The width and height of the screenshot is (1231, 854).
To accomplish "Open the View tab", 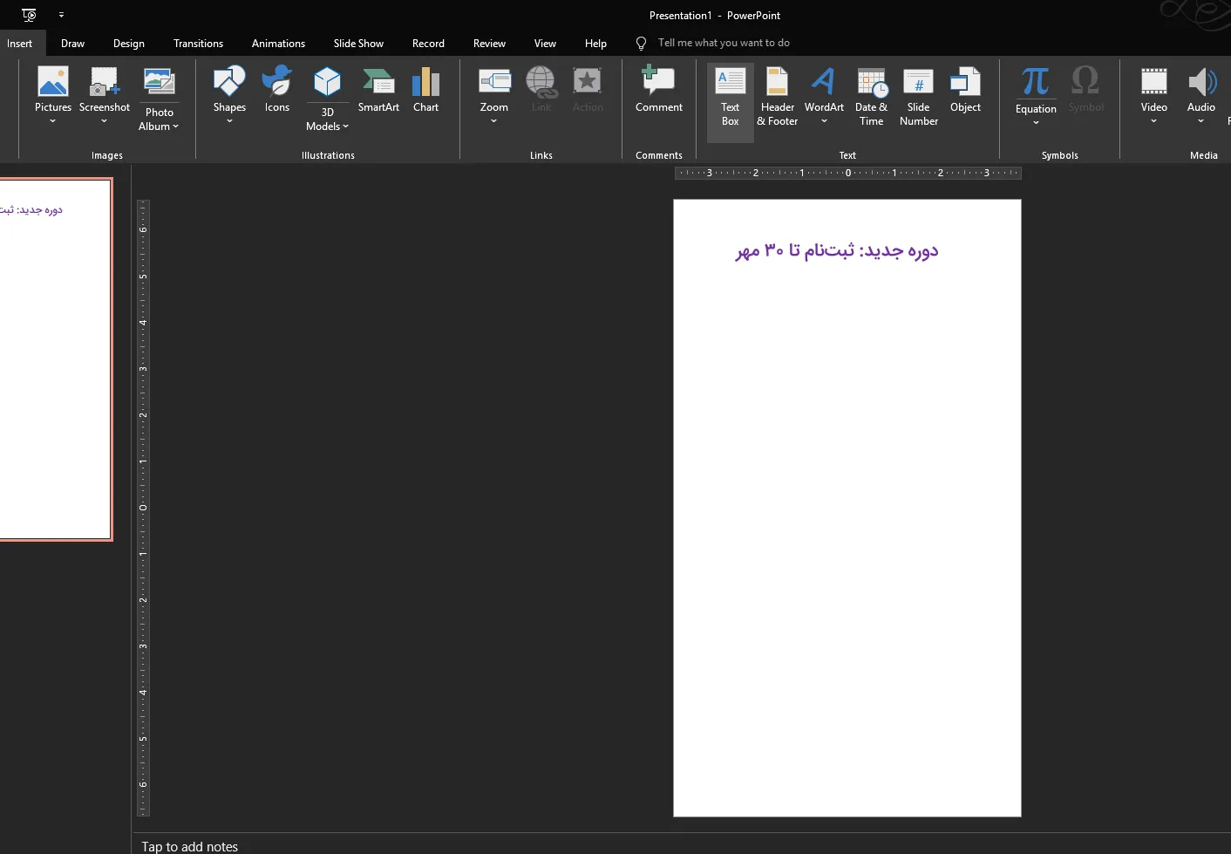I will (545, 44).
